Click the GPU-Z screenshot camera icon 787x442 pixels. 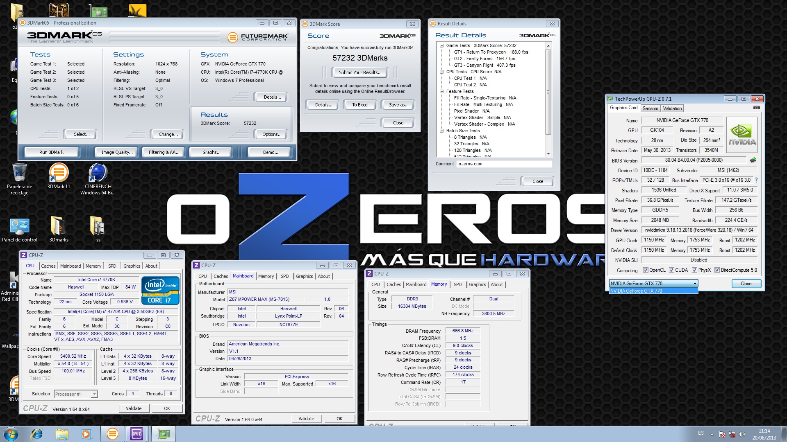pyautogui.click(x=757, y=108)
